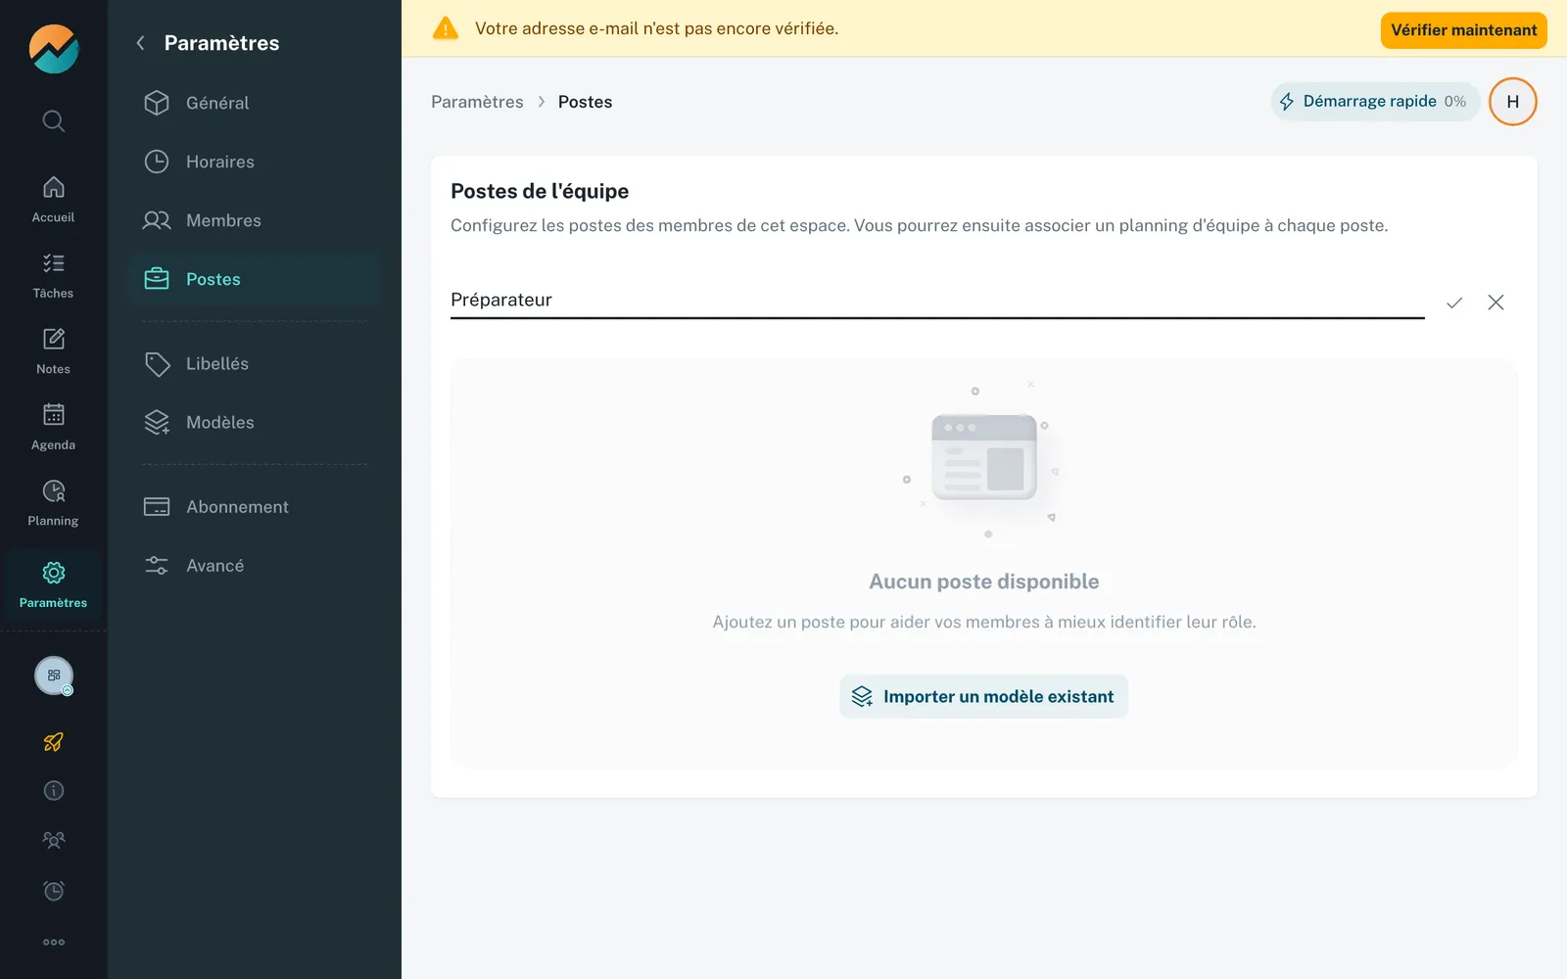
Task: Go to Accueil home page
Action: click(53, 200)
